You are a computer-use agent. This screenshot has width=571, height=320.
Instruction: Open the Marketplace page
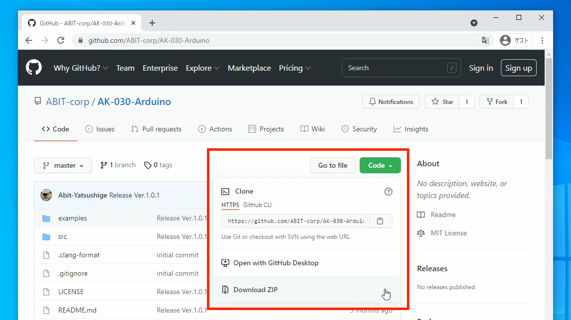click(250, 68)
